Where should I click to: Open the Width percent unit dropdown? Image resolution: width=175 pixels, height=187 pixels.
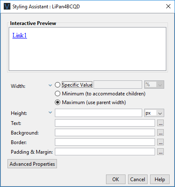(x=154, y=85)
